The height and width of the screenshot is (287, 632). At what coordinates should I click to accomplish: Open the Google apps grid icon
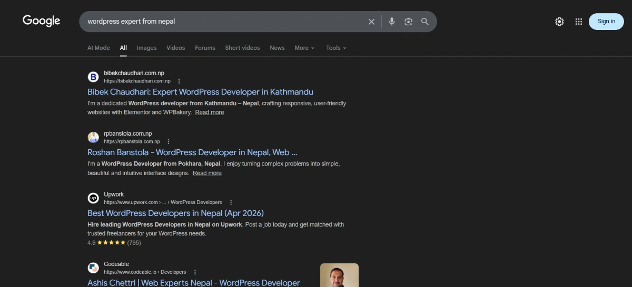579,22
